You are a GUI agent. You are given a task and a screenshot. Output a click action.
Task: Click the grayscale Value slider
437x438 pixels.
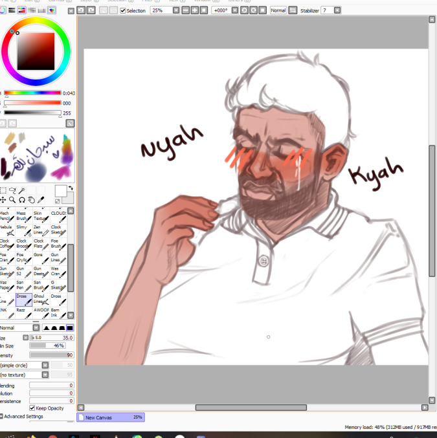pyautogui.click(x=32, y=113)
